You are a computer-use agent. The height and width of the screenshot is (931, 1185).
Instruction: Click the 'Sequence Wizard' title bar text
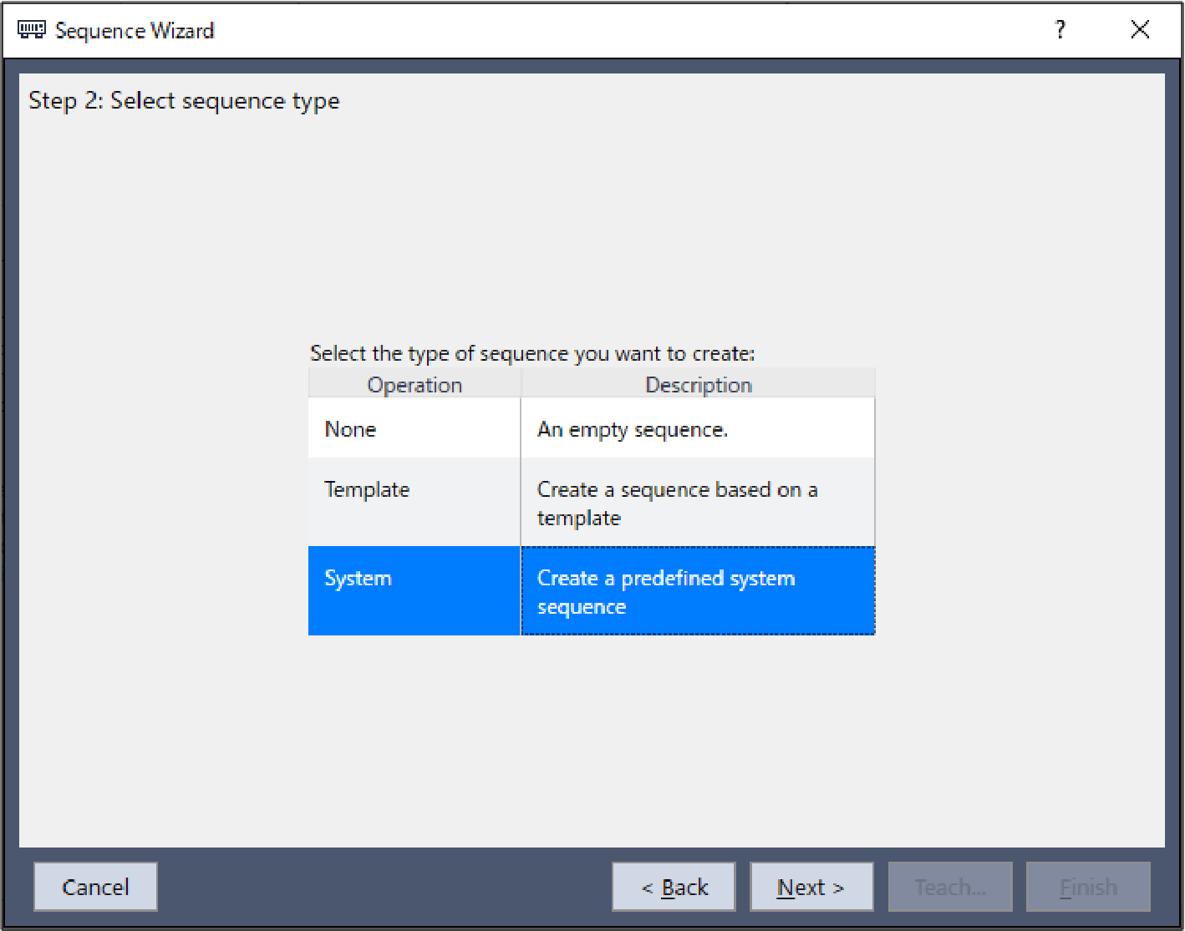coord(135,31)
